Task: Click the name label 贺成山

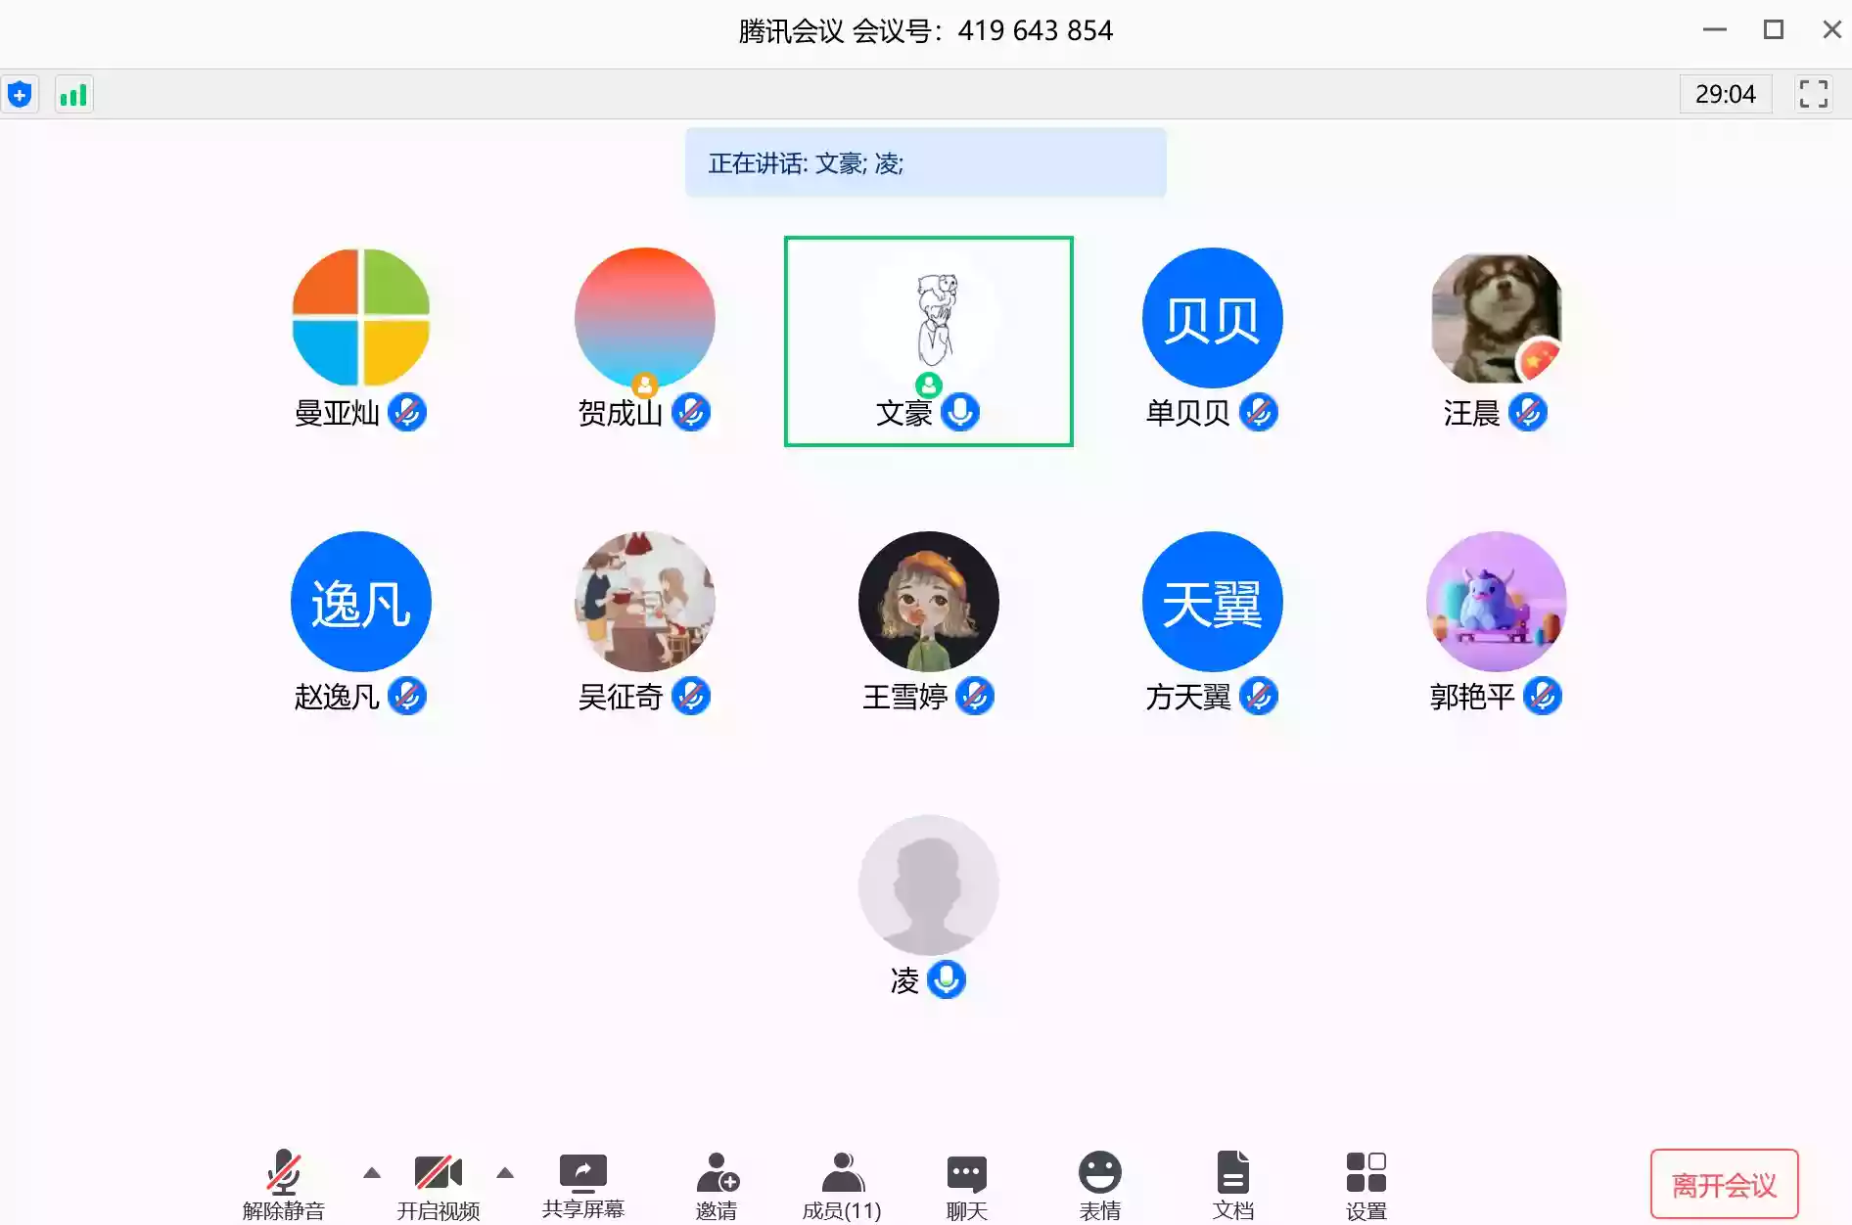Action: point(621,413)
